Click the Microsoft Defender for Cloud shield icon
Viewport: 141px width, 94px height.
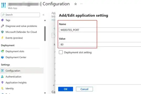pos(3,32)
